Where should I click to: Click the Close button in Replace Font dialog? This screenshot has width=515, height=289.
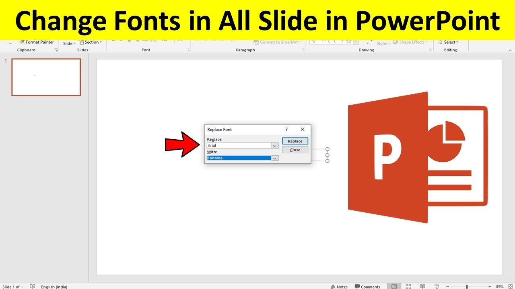295,150
